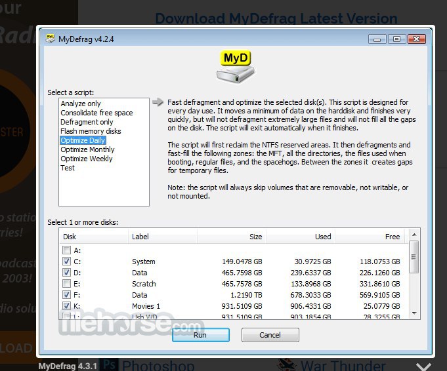Click the 569.9105 GB free value
This screenshot has height=371, width=447.
380,295
